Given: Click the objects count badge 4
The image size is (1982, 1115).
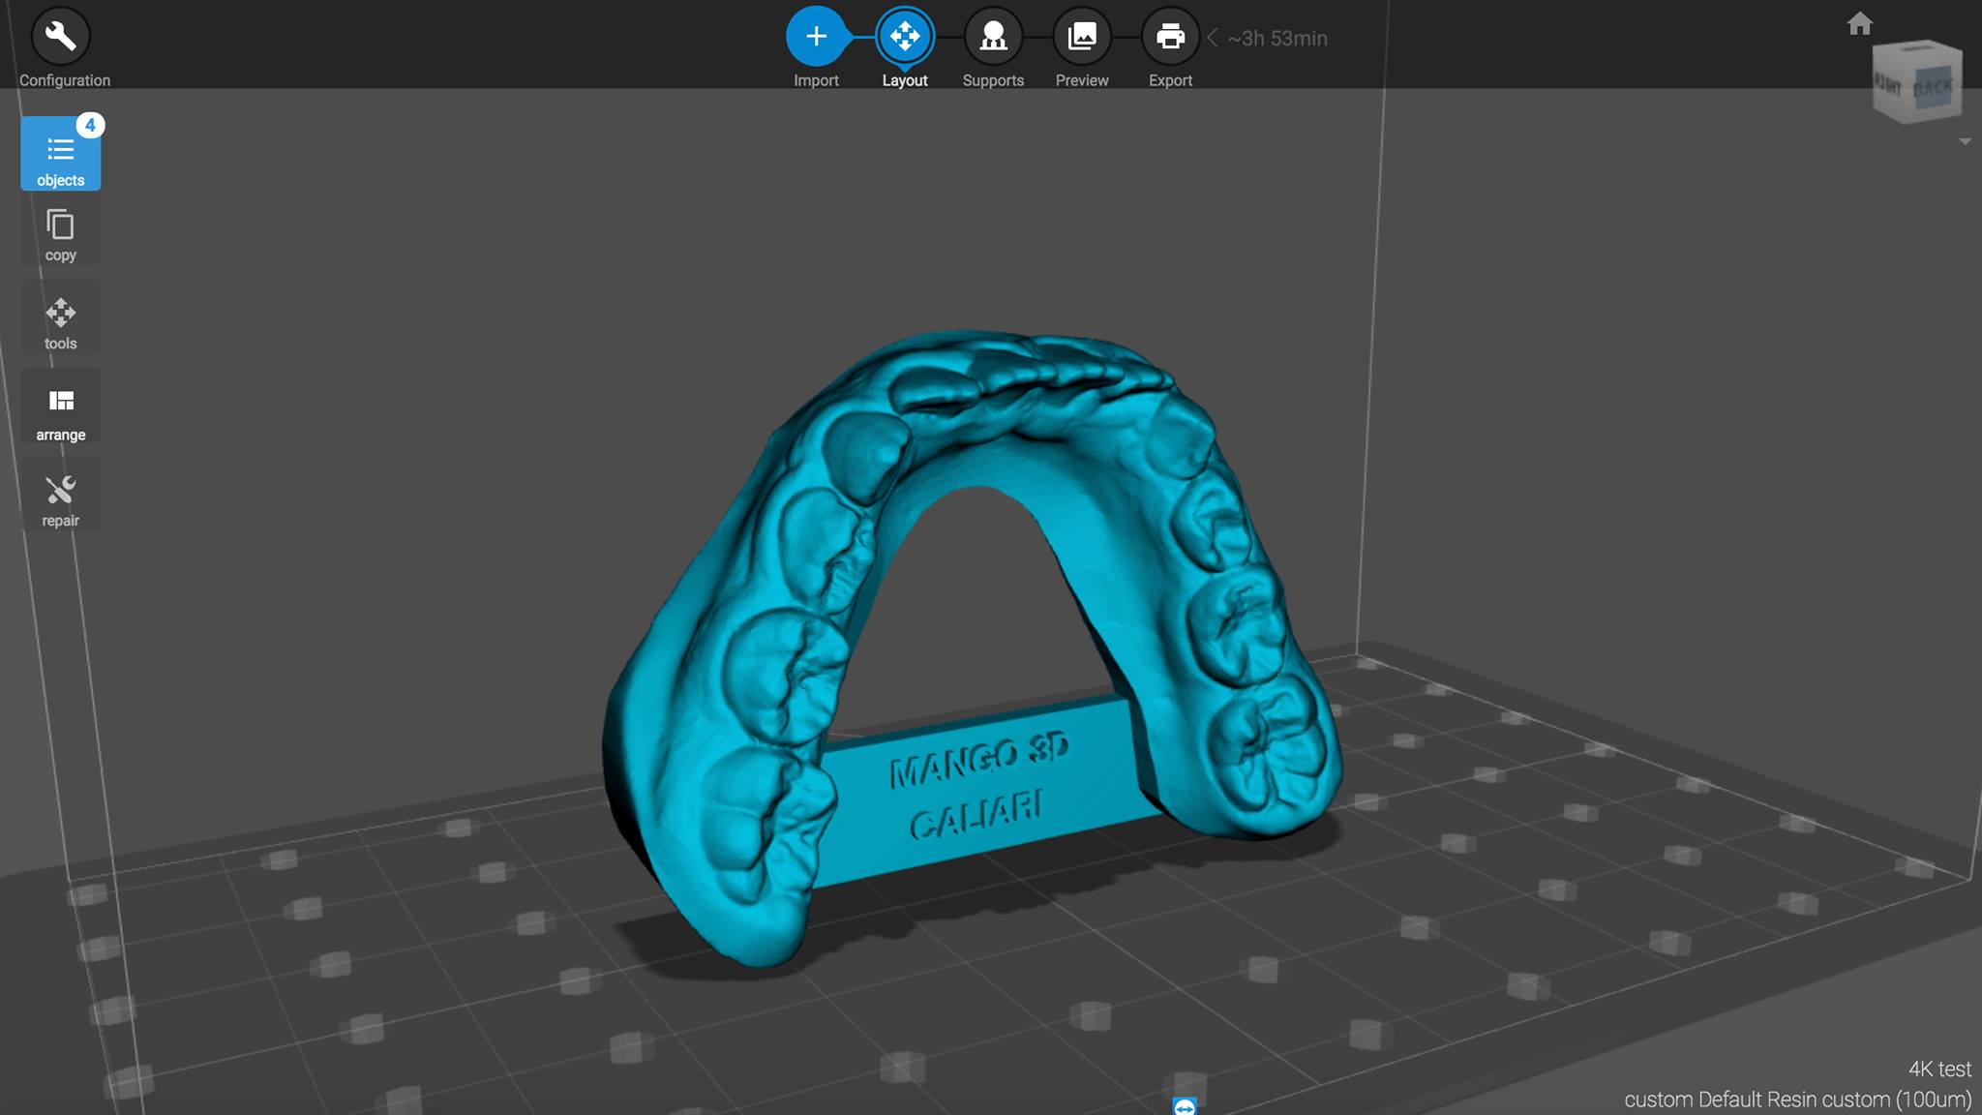Looking at the screenshot, I should point(90,125).
